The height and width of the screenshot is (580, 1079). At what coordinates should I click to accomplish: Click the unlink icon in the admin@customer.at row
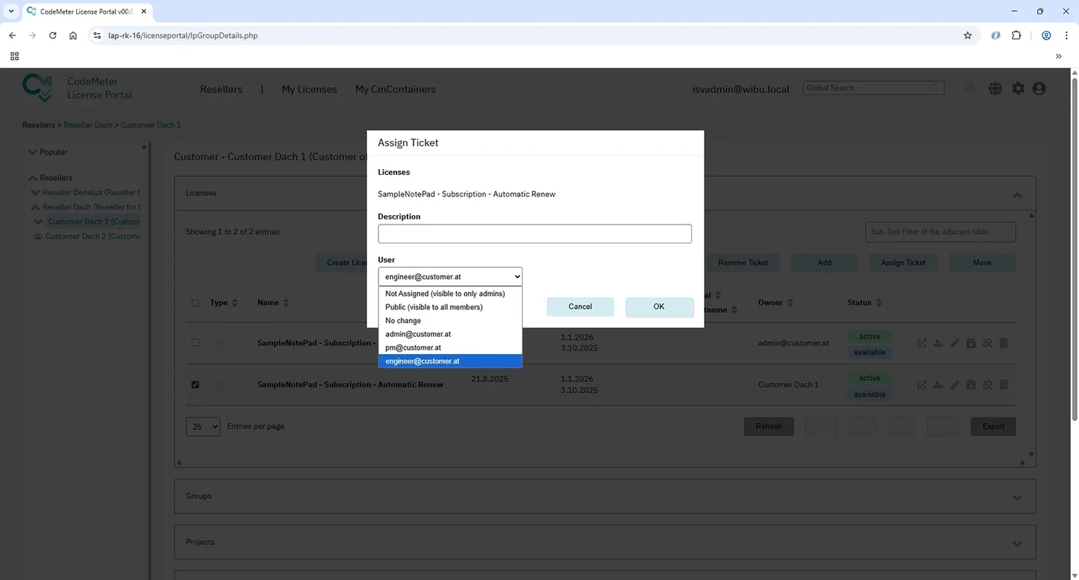click(987, 343)
